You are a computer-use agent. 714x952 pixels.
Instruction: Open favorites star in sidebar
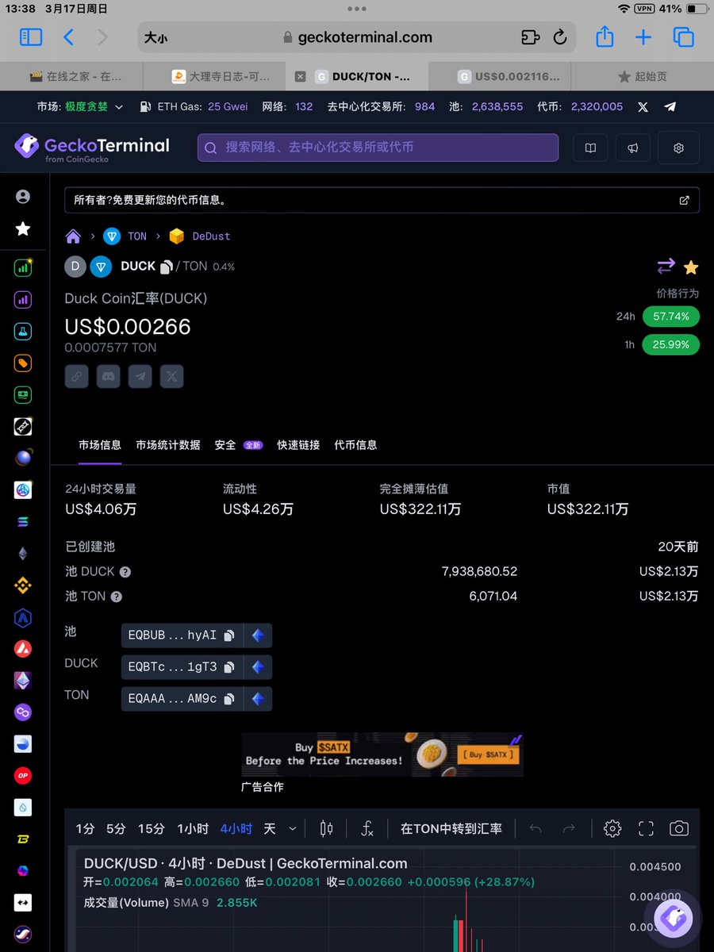pos(23,228)
